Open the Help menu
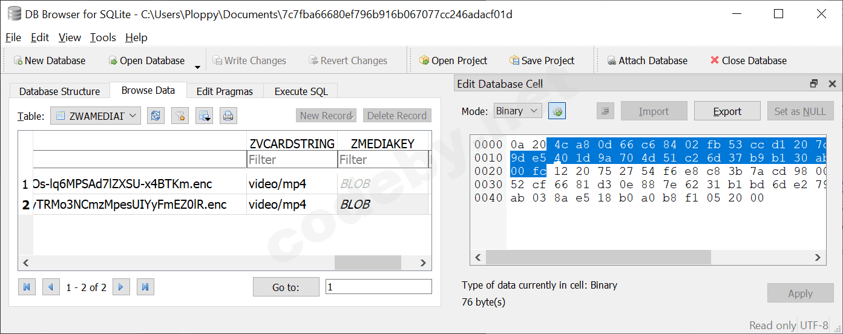843x334 pixels. click(x=136, y=38)
